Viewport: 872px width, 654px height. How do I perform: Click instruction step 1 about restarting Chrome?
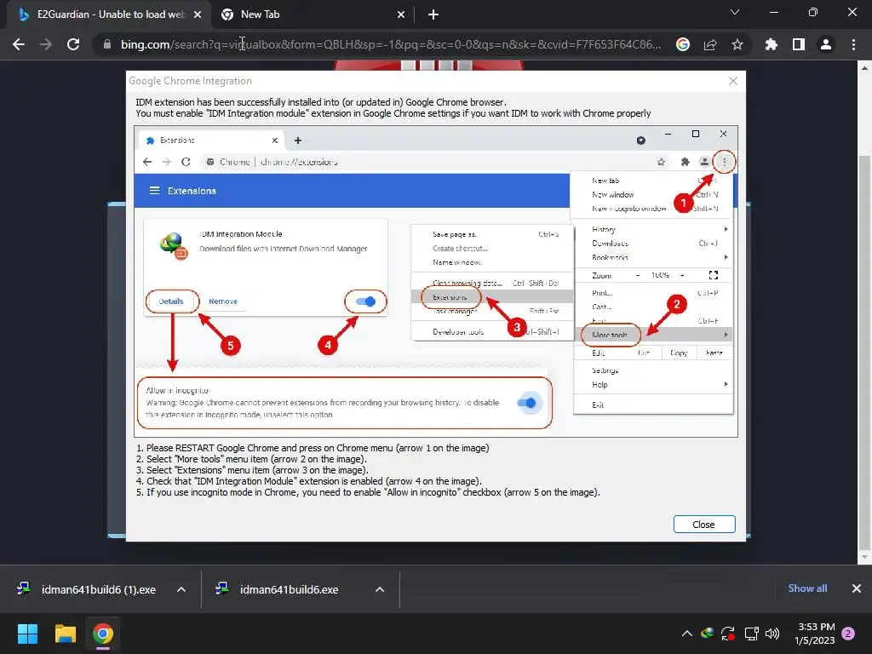pos(313,448)
